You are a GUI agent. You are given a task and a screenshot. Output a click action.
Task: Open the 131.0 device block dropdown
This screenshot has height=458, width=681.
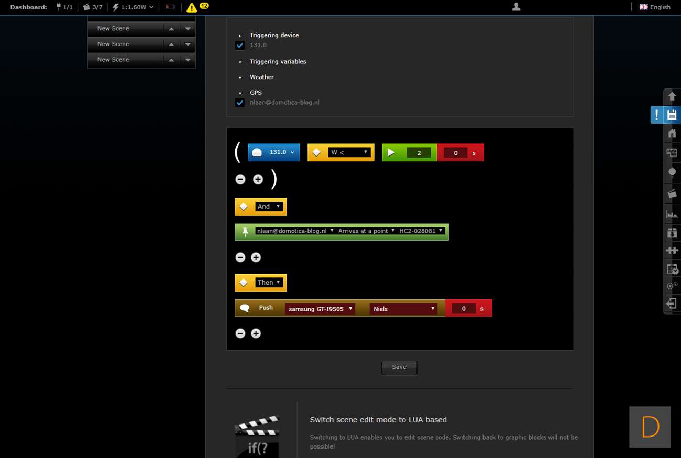(281, 152)
